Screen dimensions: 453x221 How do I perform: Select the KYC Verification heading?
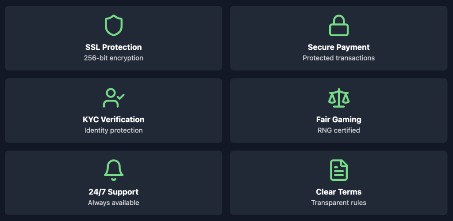coord(114,119)
